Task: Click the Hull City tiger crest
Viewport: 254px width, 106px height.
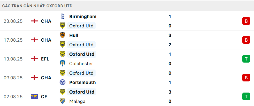Action: (62, 35)
